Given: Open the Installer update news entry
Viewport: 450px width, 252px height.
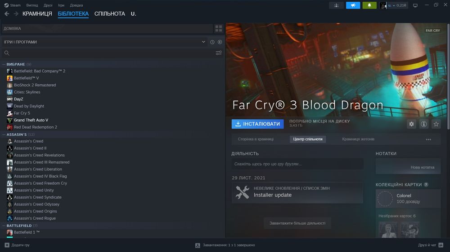Looking at the screenshot, I should tap(297, 192).
